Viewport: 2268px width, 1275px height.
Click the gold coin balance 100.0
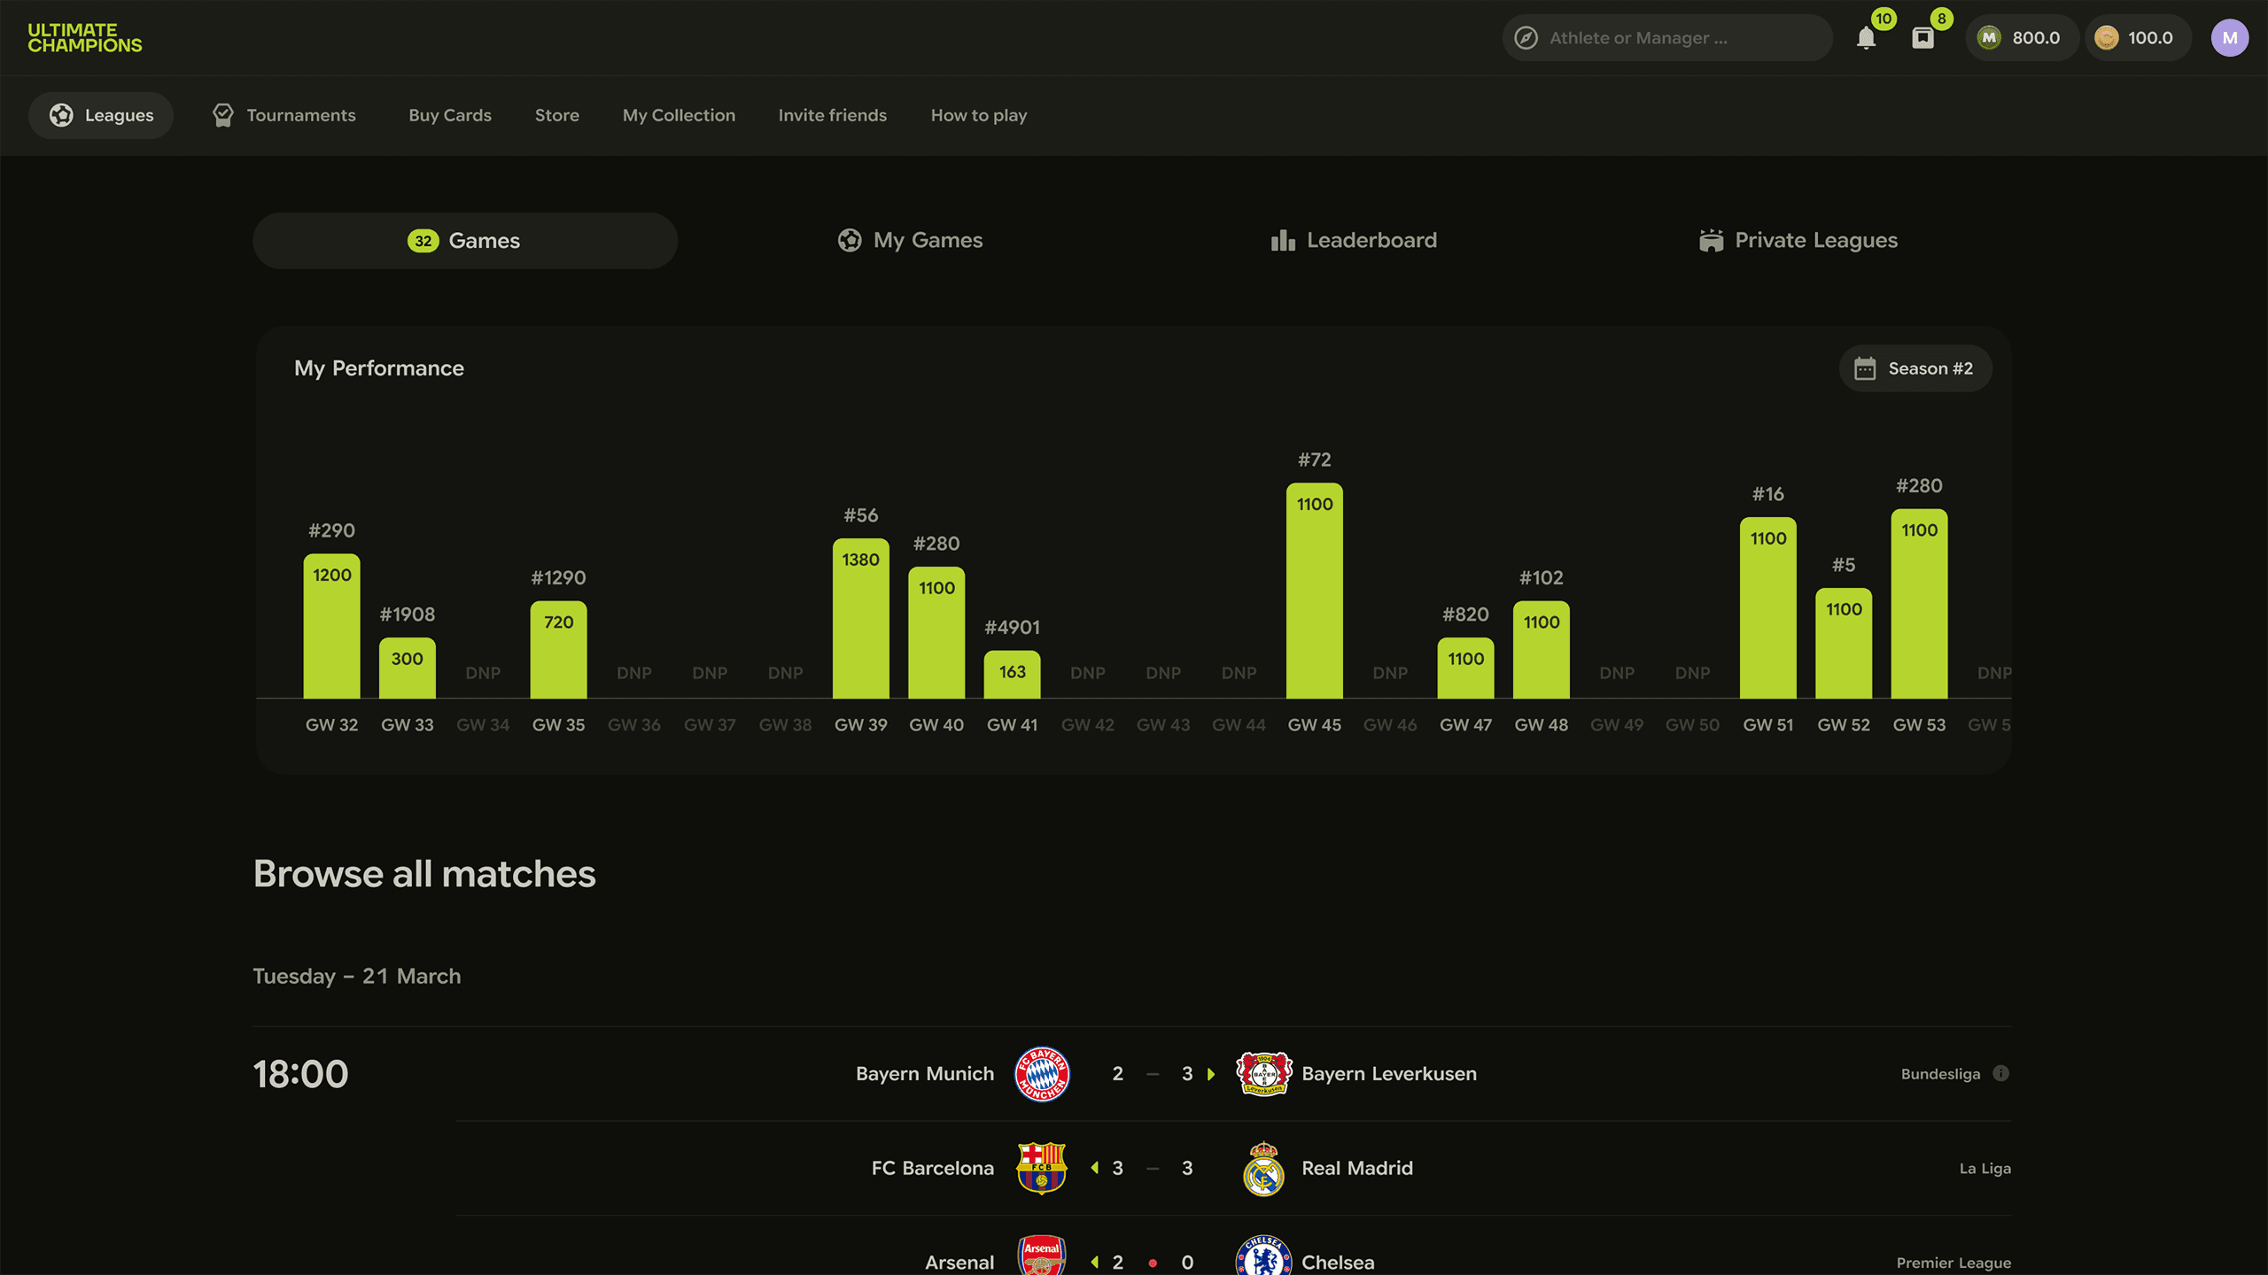(x=2137, y=38)
